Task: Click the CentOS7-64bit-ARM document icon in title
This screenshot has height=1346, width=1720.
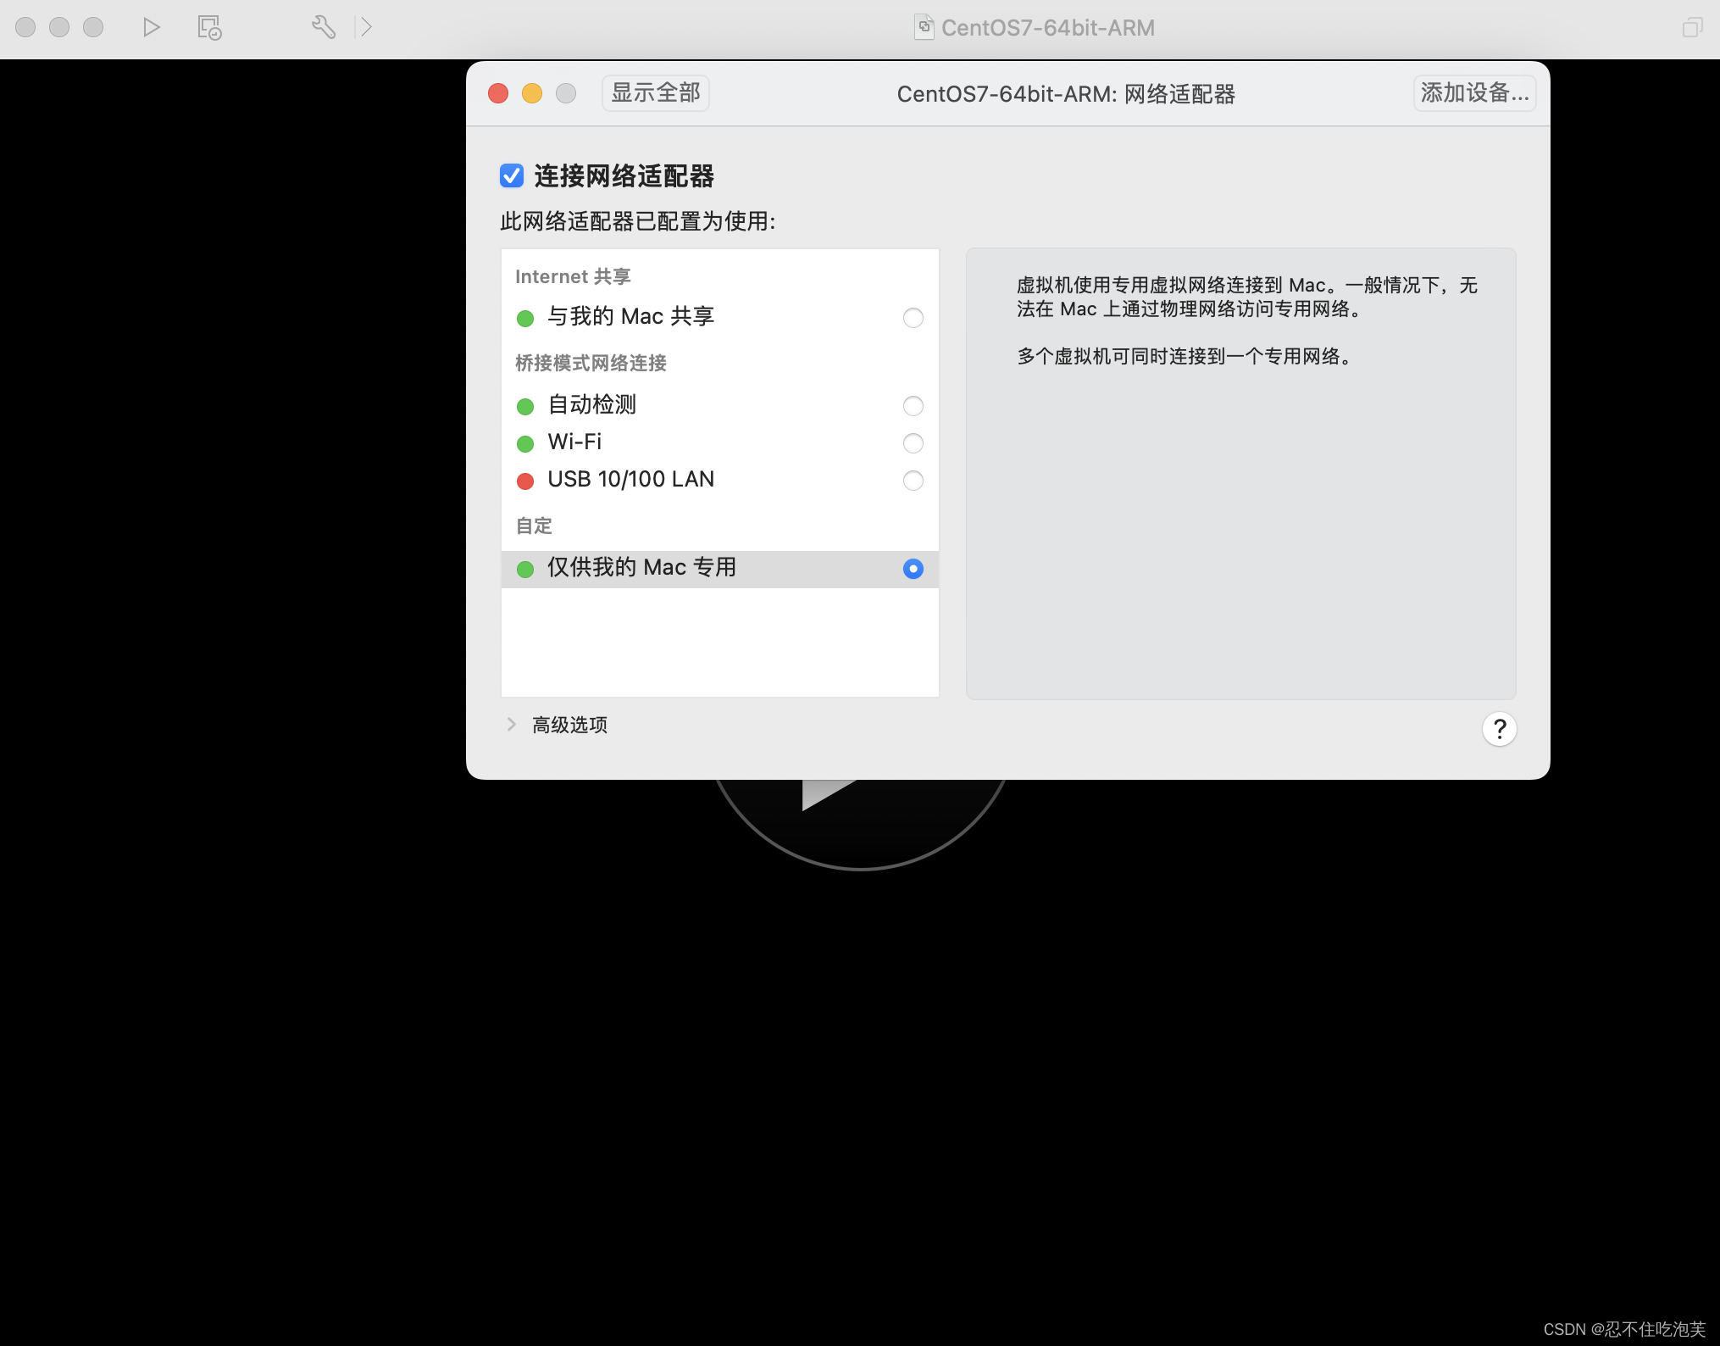Action: 924,27
